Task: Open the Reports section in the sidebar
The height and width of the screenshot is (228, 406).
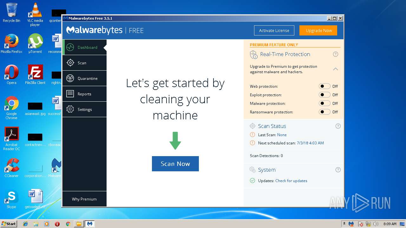Action: pyautogui.click(x=84, y=94)
